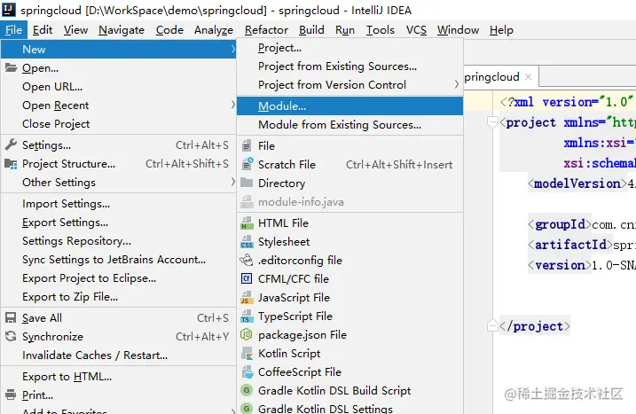Expand Project from Version Control submenu arrow
Image resolution: width=636 pixels, height=414 pixels.
click(456, 84)
